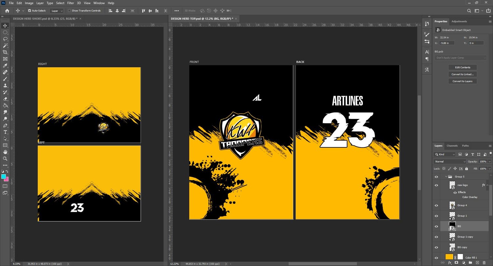Switch to the Channels tab
The image size is (493, 266).
tap(452, 146)
